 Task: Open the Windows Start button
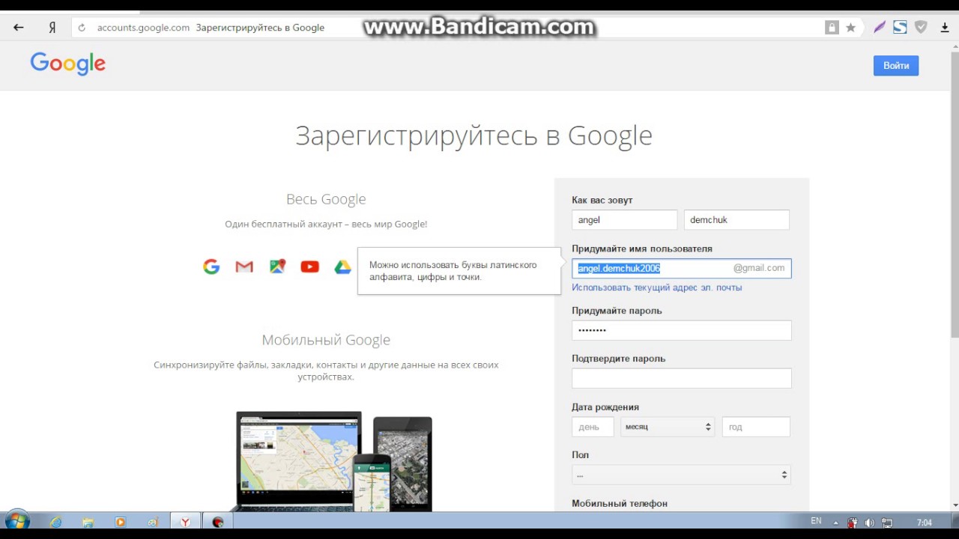click(x=16, y=521)
